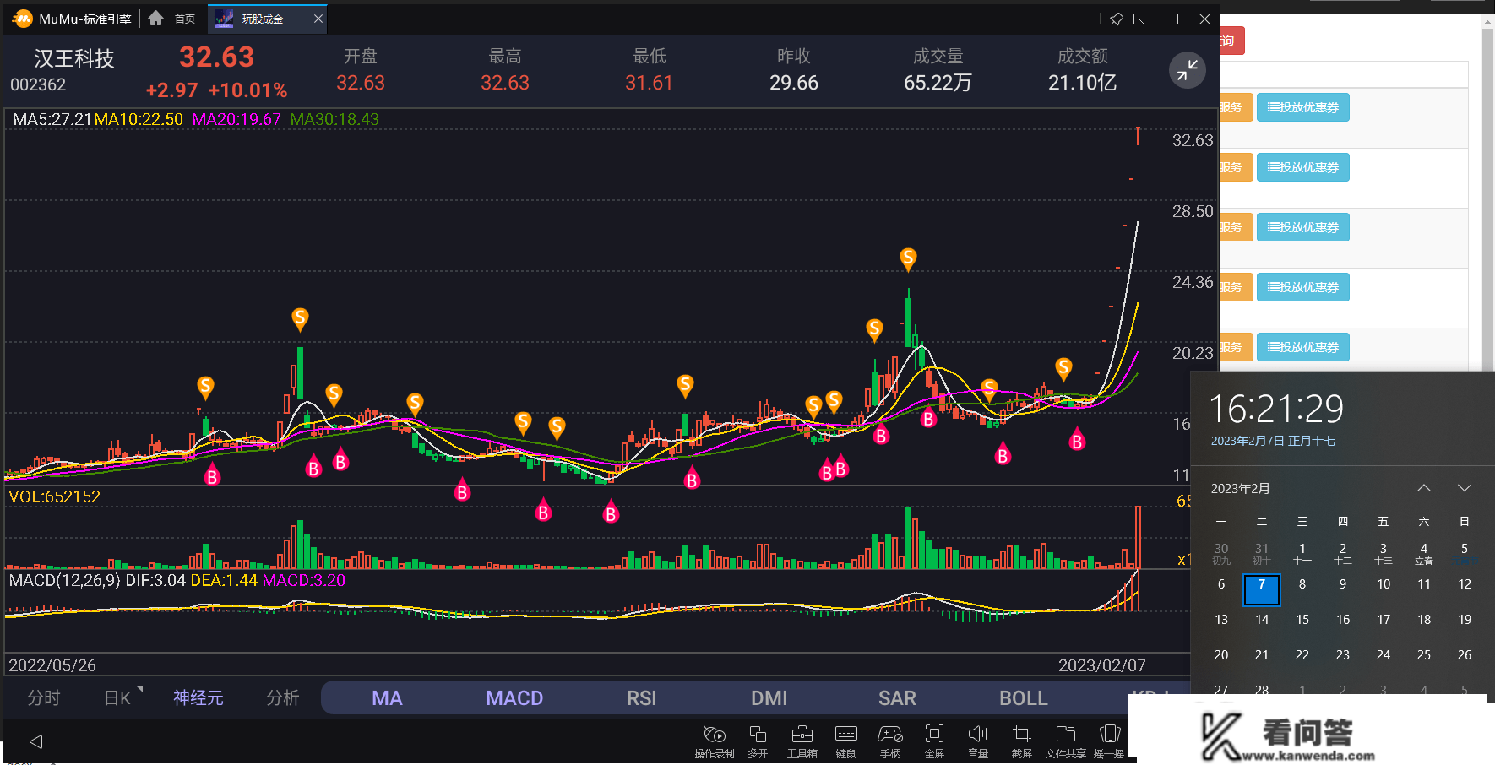Click the chart end date 2023/02/07

1102,665
